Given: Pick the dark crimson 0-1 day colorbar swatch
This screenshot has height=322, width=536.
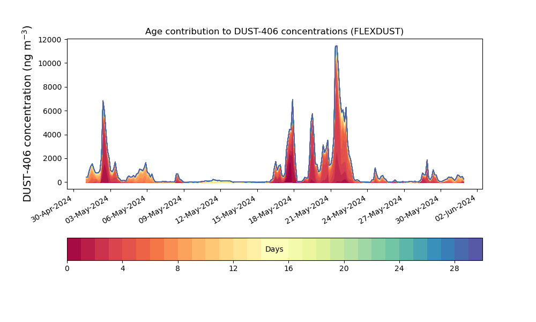Looking at the screenshot, I should pos(74,250).
